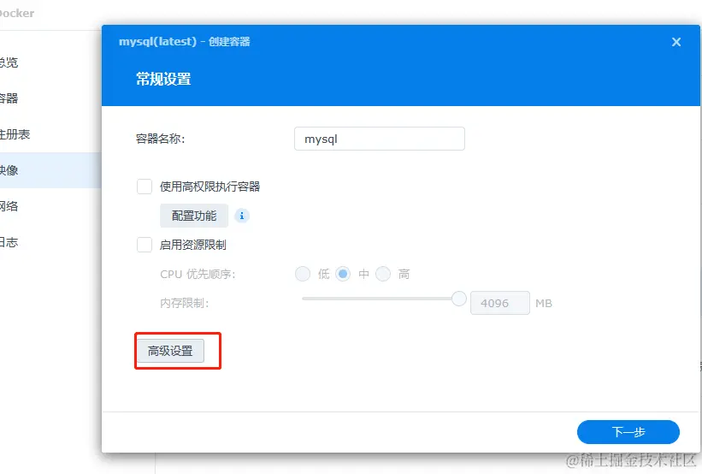Select CPU priority 中 radio button
Viewport: 702px width, 474px height.
click(343, 274)
